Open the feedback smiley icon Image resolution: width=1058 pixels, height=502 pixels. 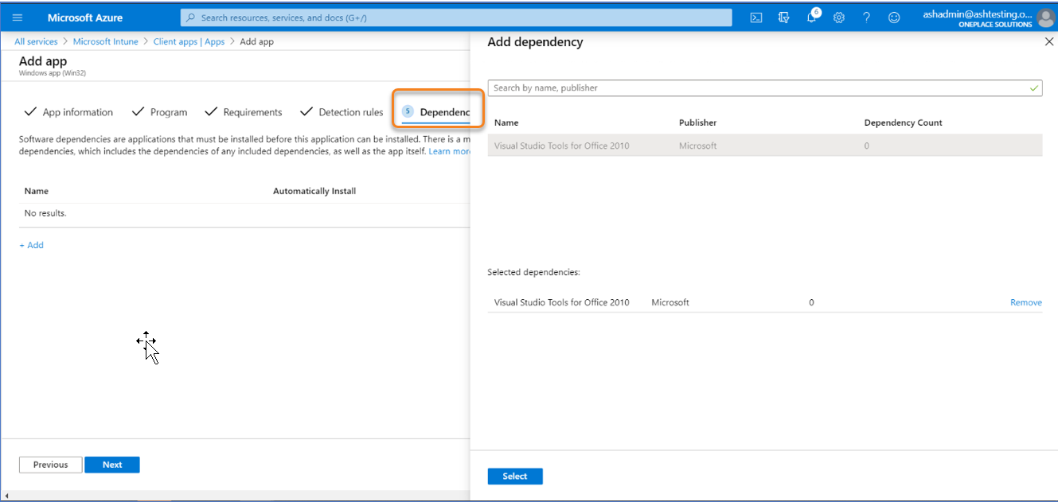pos(894,18)
